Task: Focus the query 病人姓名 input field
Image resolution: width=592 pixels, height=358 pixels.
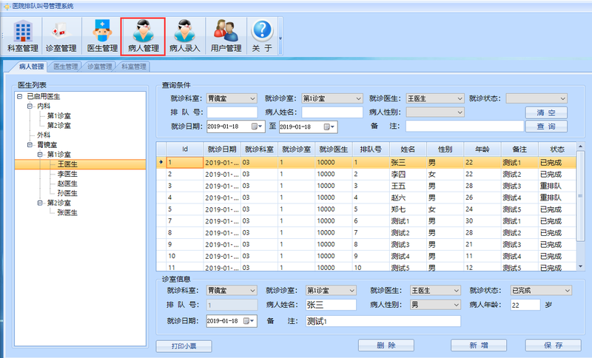Action: tap(332, 112)
